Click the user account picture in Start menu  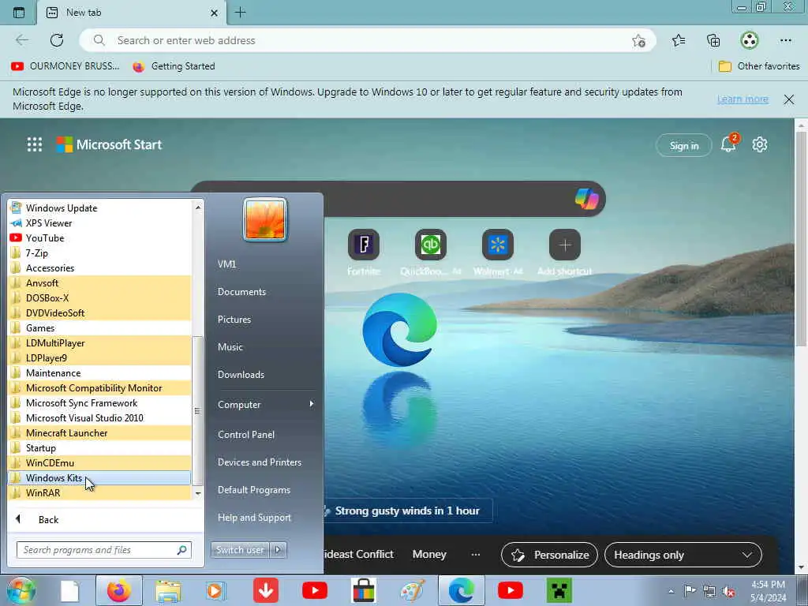265,220
